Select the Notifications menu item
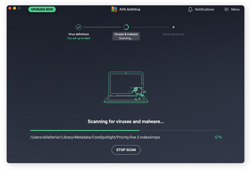251x170 pixels. tap(204, 9)
